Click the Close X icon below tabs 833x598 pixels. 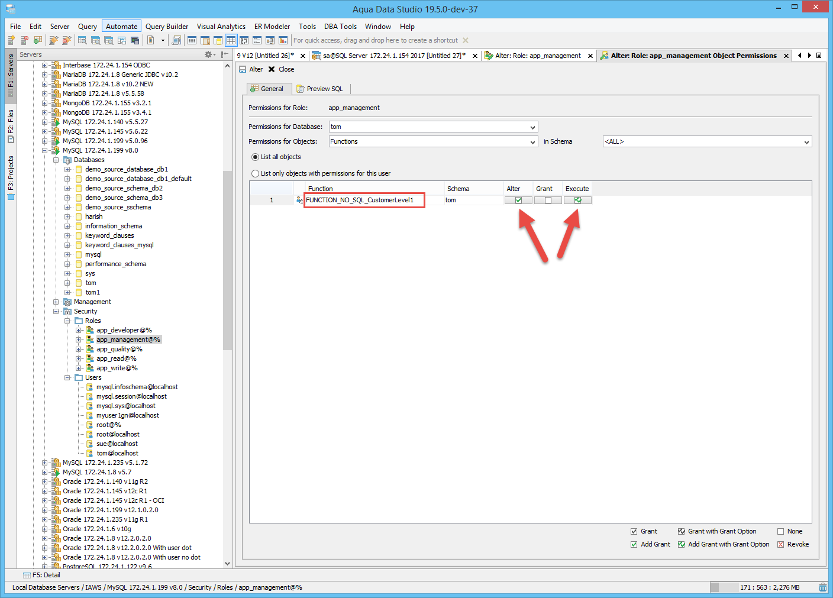click(x=272, y=69)
